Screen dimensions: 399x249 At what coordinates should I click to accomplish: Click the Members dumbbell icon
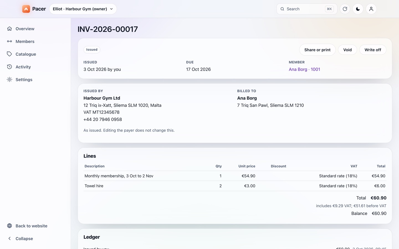9,41
